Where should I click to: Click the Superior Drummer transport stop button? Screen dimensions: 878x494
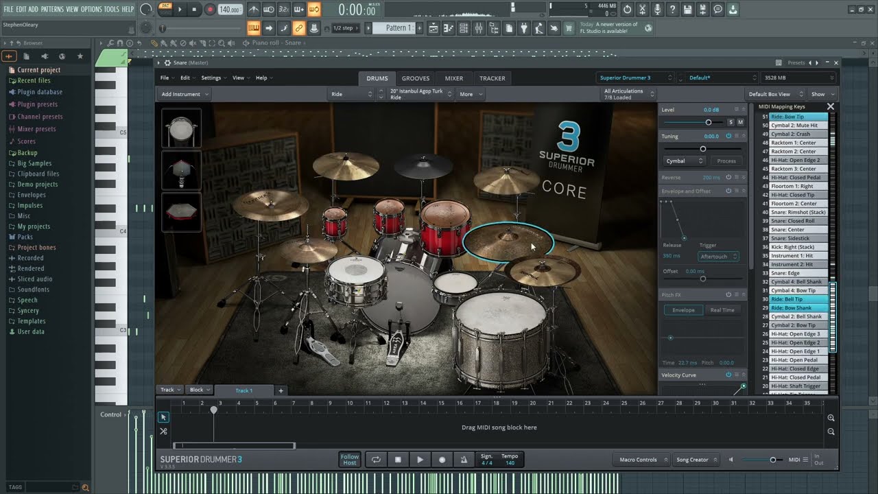398,460
